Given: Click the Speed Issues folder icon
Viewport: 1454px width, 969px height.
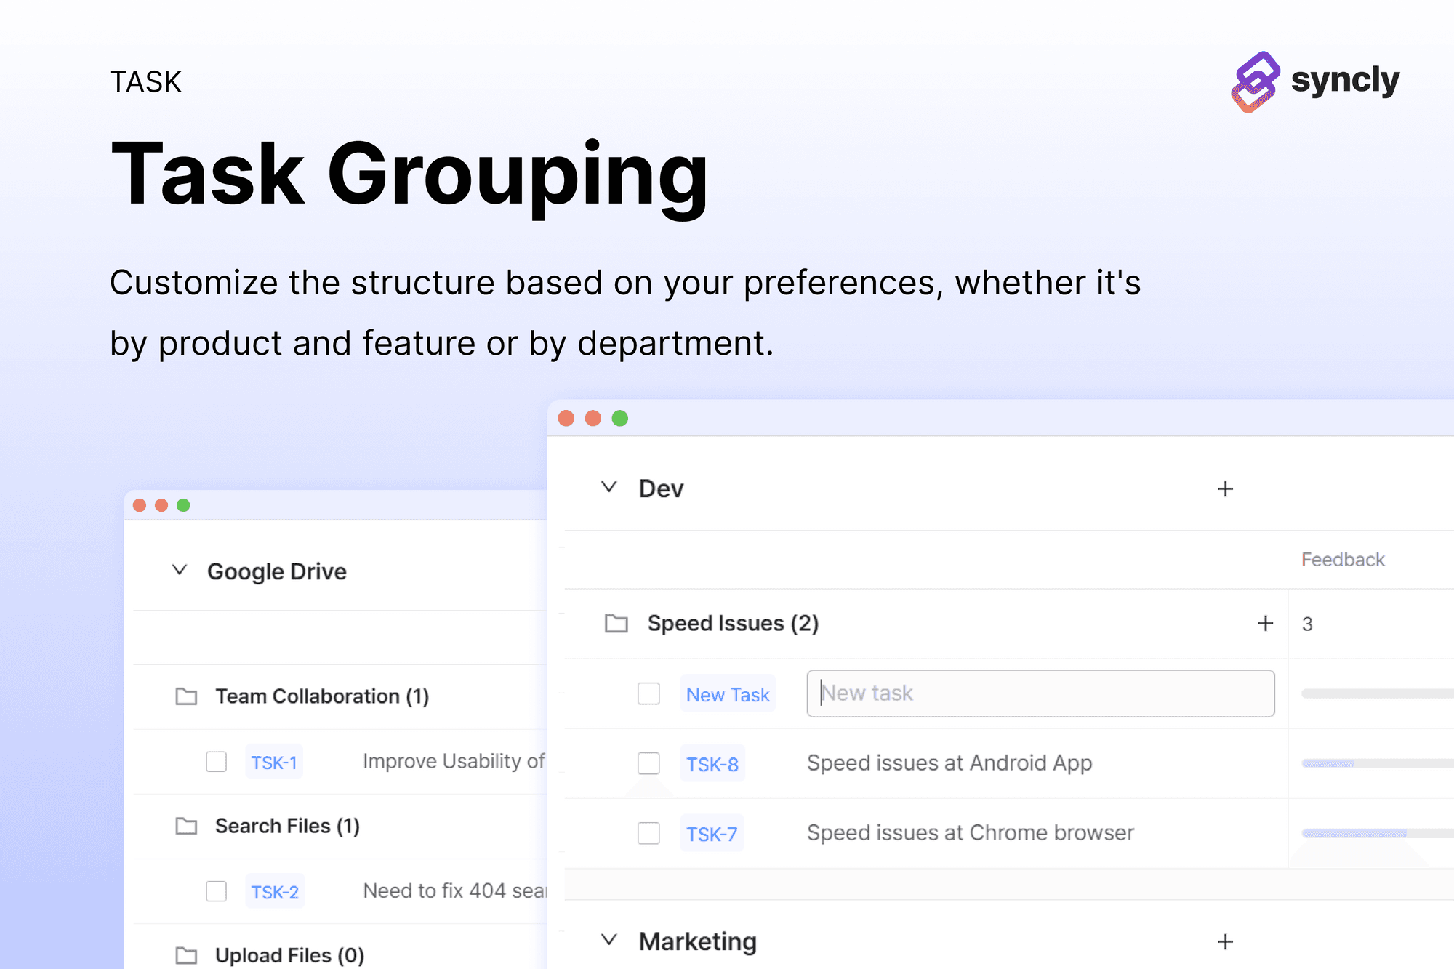Looking at the screenshot, I should (616, 624).
